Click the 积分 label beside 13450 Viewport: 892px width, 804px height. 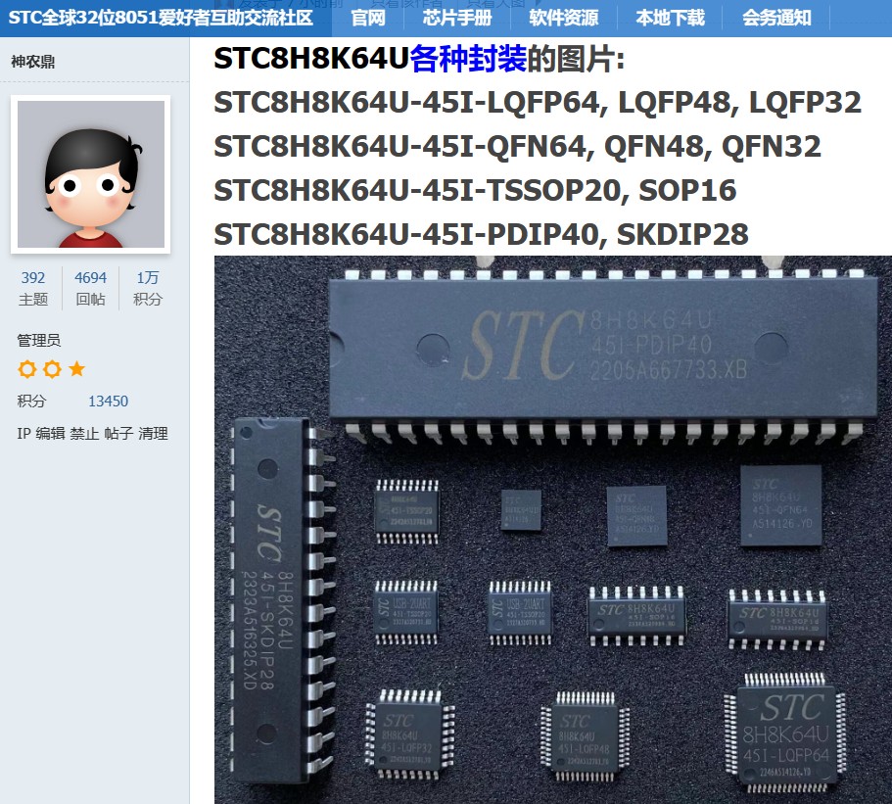[31, 402]
